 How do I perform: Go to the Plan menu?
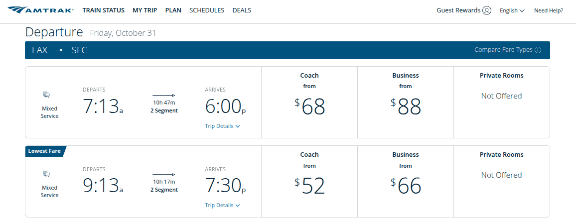coord(173,10)
